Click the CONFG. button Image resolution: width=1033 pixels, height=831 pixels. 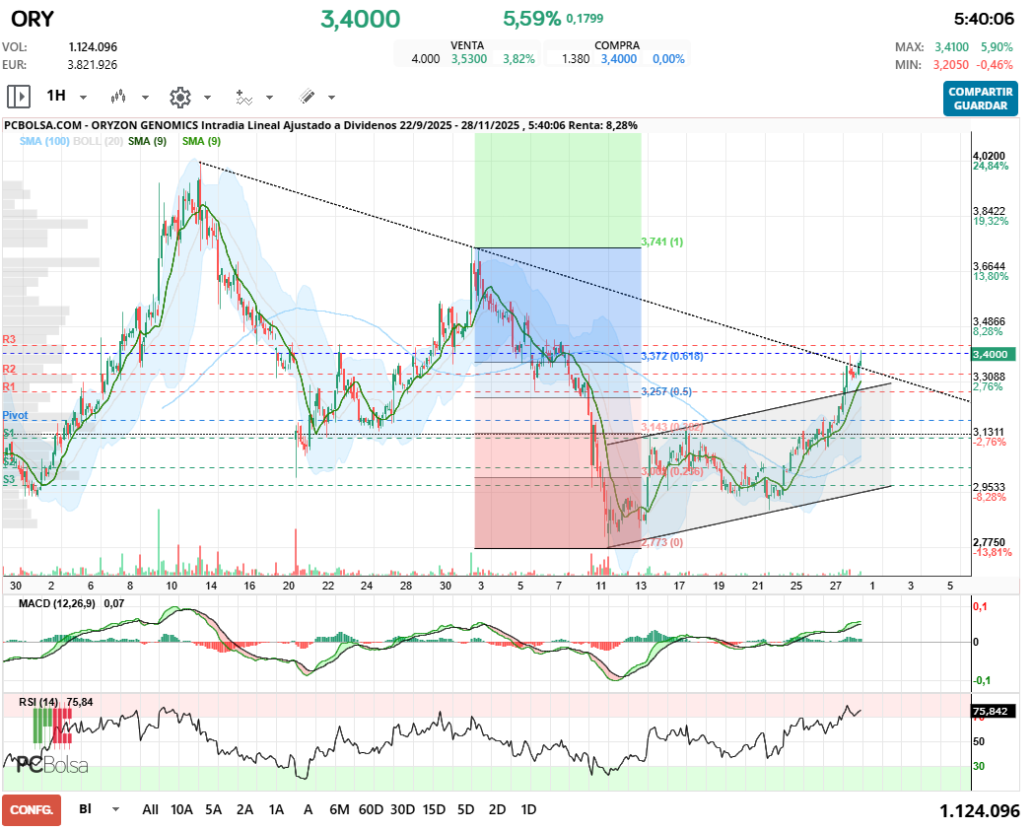[x=32, y=809]
